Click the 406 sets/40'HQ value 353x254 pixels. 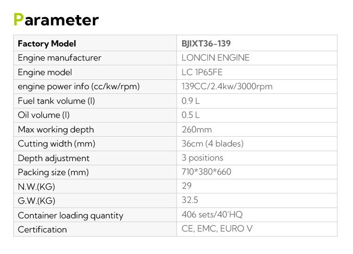point(212,215)
